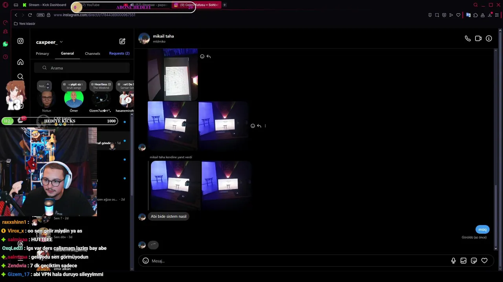Click the Ömer note avatar
The image size is (503, 282).
pyautogui.click(x=74, y=99)
